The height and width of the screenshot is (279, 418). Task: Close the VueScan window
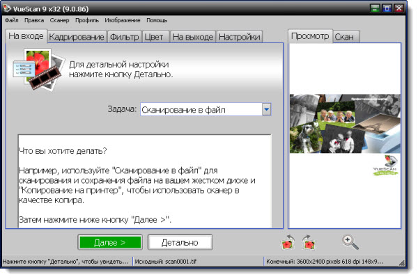[x=398, y=8]
